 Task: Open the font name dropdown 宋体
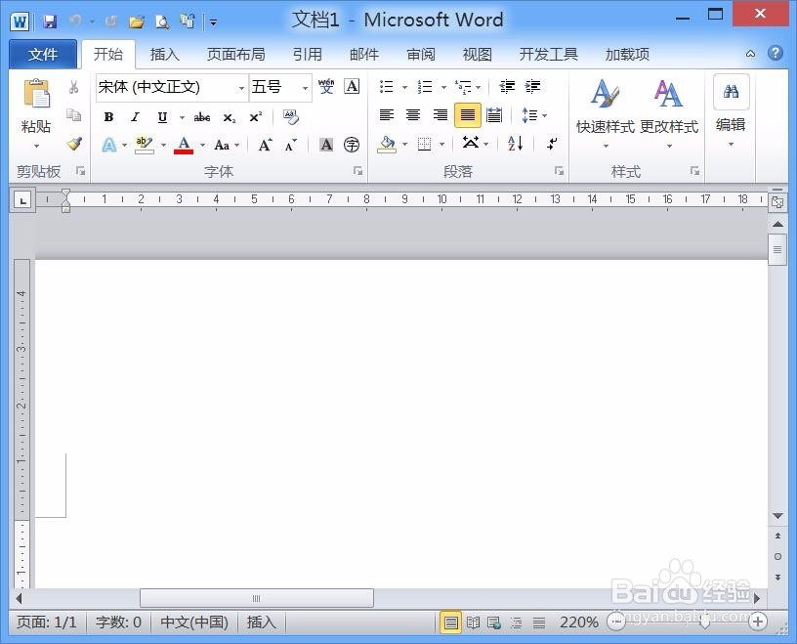pos(241,88)
